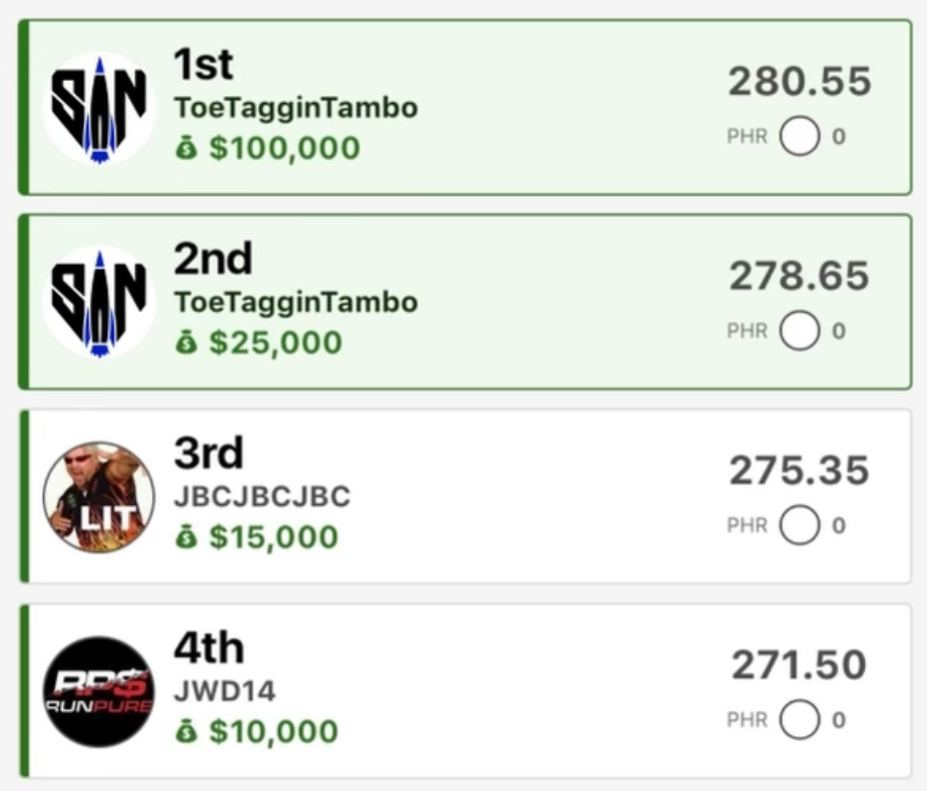The height and width of the screenshot is (791, 927).
Task: Open the JBCJBCJBC username link
Action: click(262, 497)
